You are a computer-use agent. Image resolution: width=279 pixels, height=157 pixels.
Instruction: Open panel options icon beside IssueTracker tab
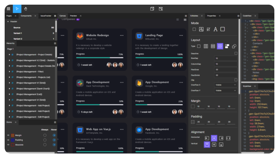55,16
